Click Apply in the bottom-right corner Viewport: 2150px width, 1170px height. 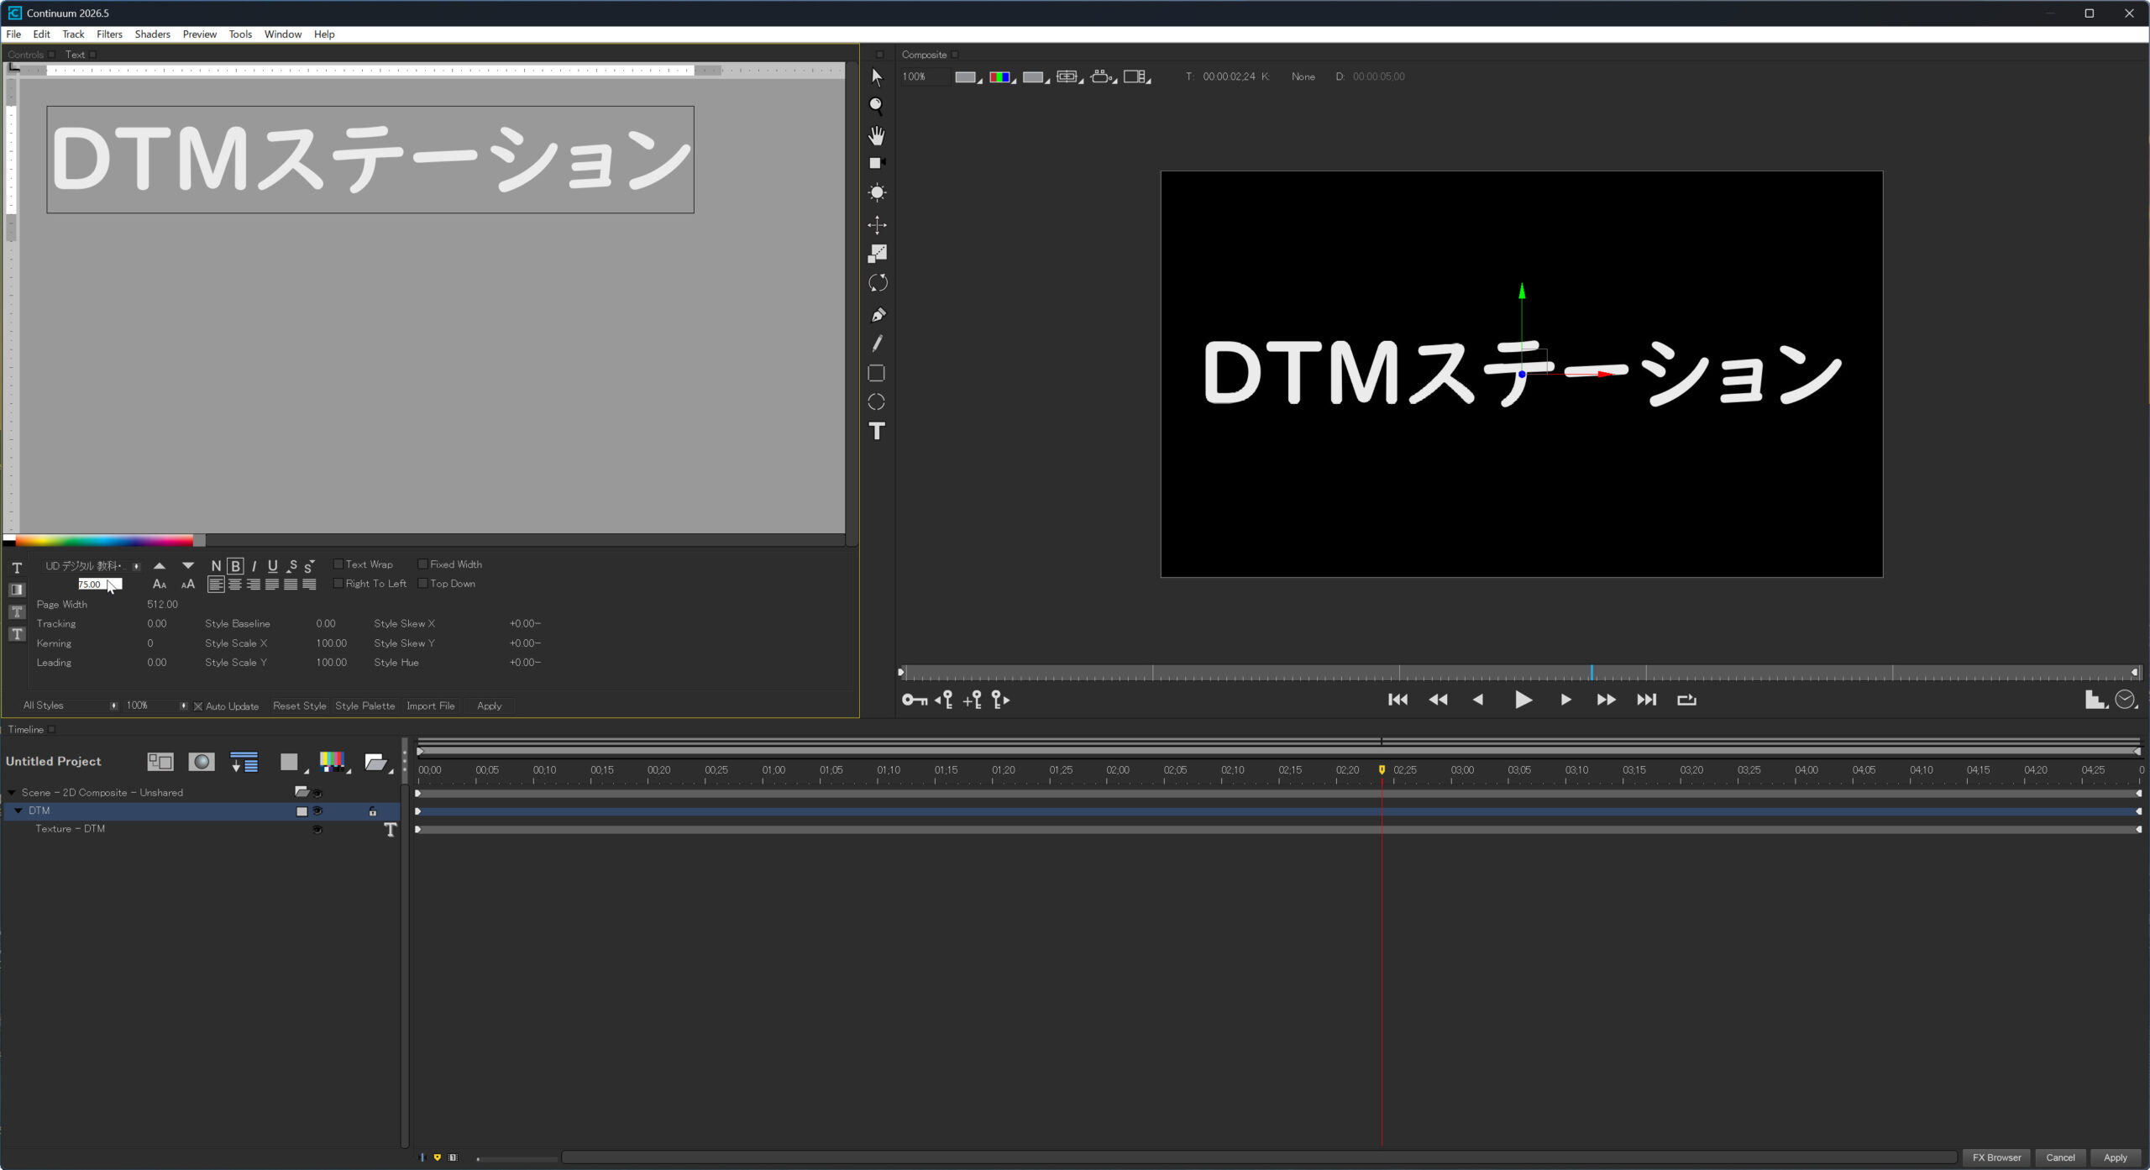tap(2115, 1157)
